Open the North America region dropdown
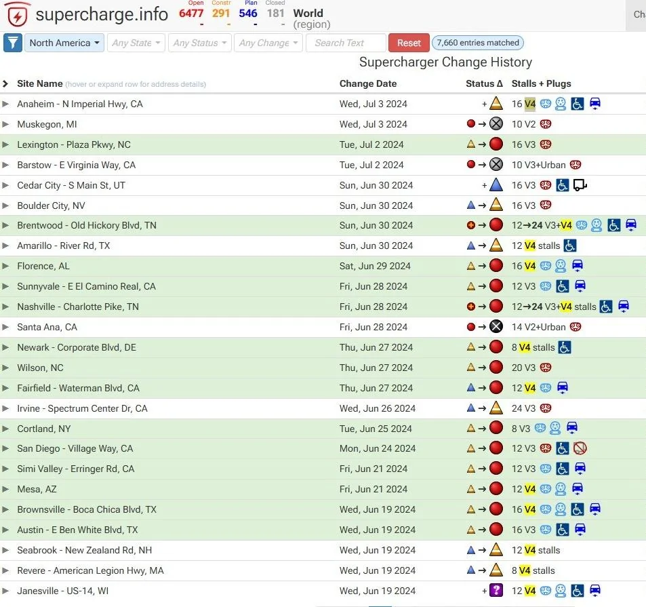This screenshot has height=607, width=646. pos(64,43)
